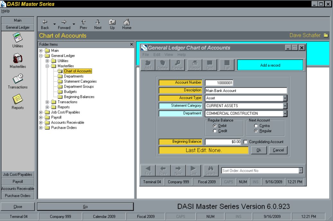This screenshot has height=221, width=333.
Task: Open Purchase Orders sidebar tab
Action: [x=18, y=196]
